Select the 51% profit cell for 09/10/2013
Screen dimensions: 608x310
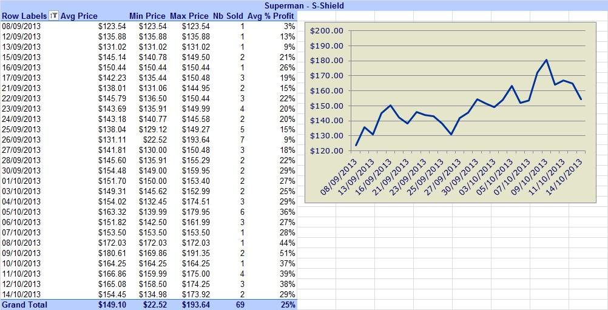click(288, 253)
